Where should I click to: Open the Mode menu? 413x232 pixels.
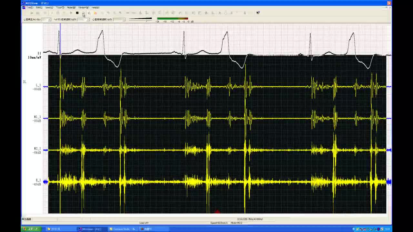coord(71,7)
